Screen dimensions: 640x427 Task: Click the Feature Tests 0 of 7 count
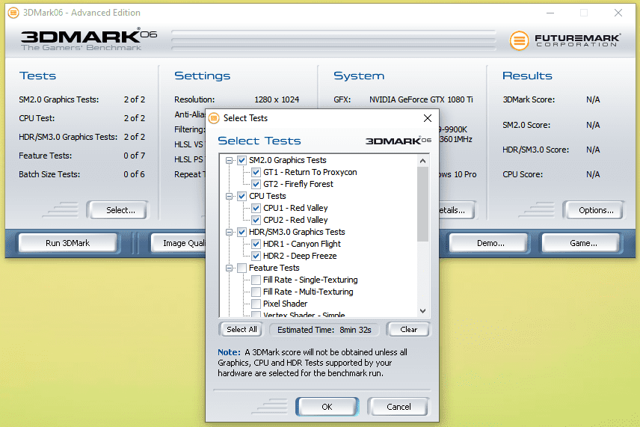point(135,156)
